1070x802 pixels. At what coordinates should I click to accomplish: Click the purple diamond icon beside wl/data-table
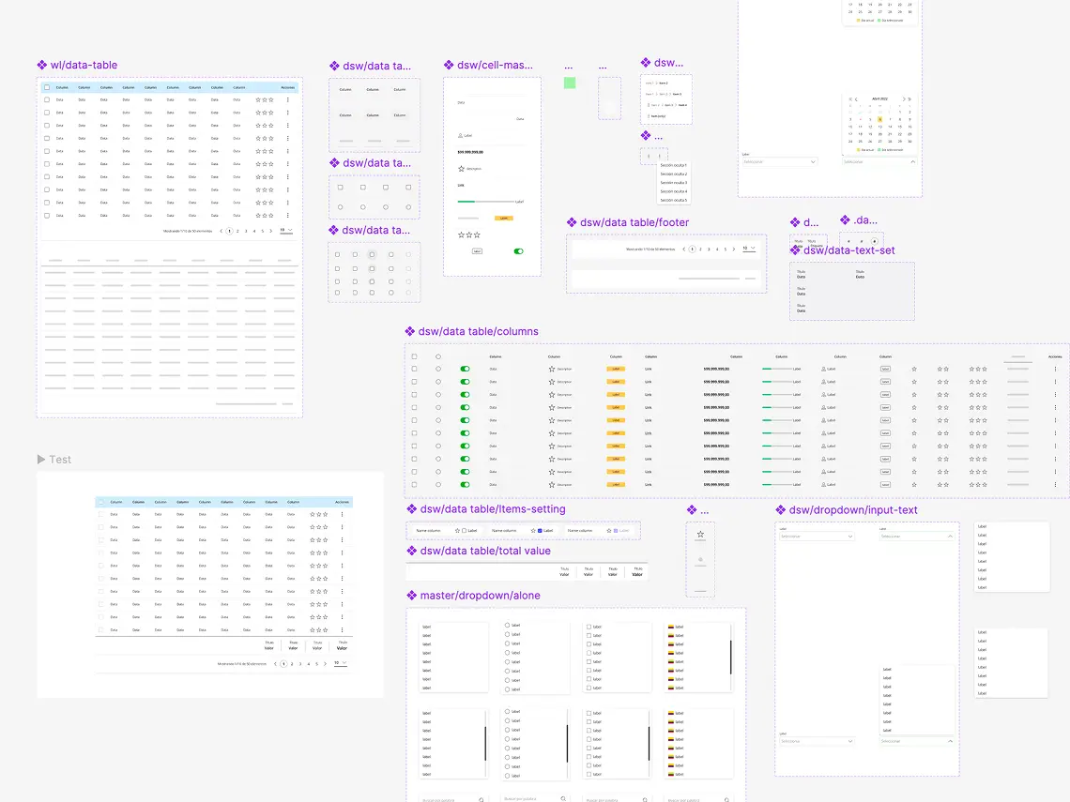[42, 65]
